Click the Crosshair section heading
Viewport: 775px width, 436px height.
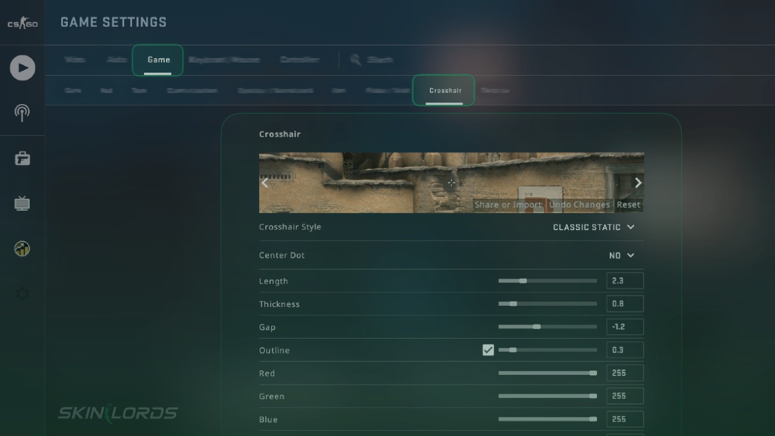coord(280,134)
